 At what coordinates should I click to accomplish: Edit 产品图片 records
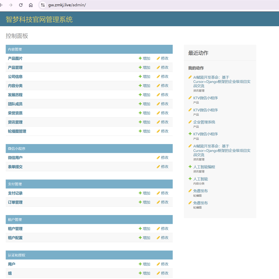163,58
